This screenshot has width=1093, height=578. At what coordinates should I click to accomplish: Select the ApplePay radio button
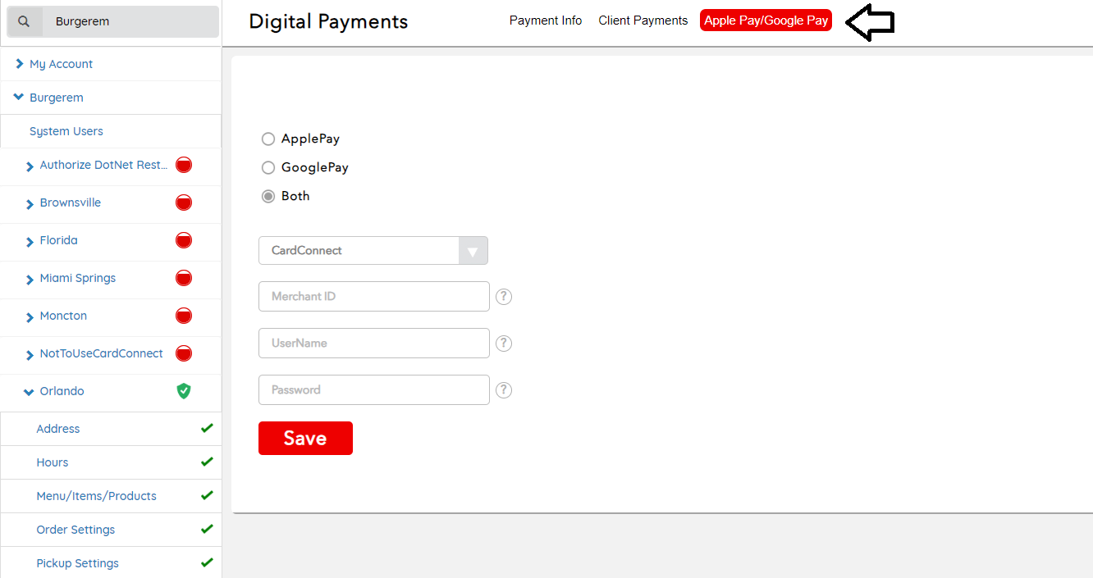268,139
